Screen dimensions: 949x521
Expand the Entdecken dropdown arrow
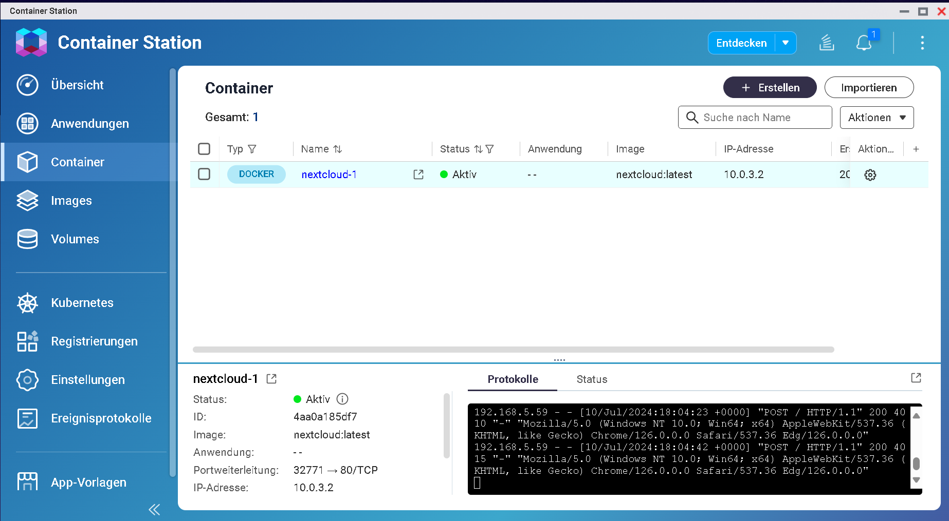coord(786,43)
